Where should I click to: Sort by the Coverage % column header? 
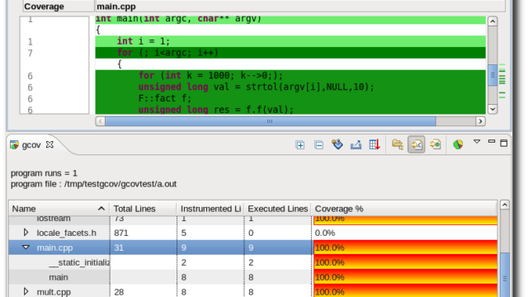point(404,209)
